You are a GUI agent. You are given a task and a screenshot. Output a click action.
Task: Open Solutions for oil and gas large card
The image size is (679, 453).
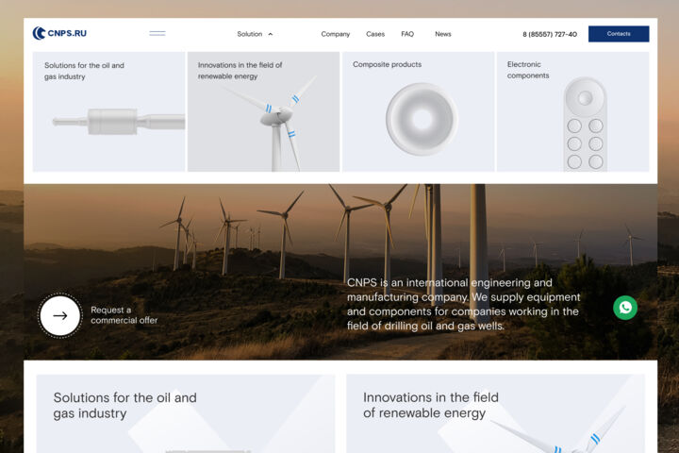[186, 413]
